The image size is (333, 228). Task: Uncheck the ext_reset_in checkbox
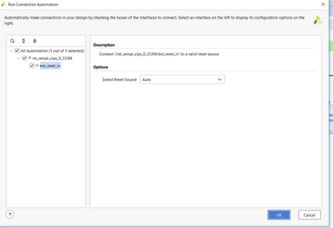(32, 66)
